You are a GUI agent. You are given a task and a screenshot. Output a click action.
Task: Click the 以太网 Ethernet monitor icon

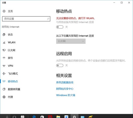[x=4, y=50]
